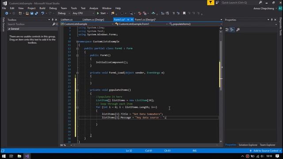Toggle auto-hide pin on Toolbox panel
Viewport: 283px width, 159px height.
[53, 19]
